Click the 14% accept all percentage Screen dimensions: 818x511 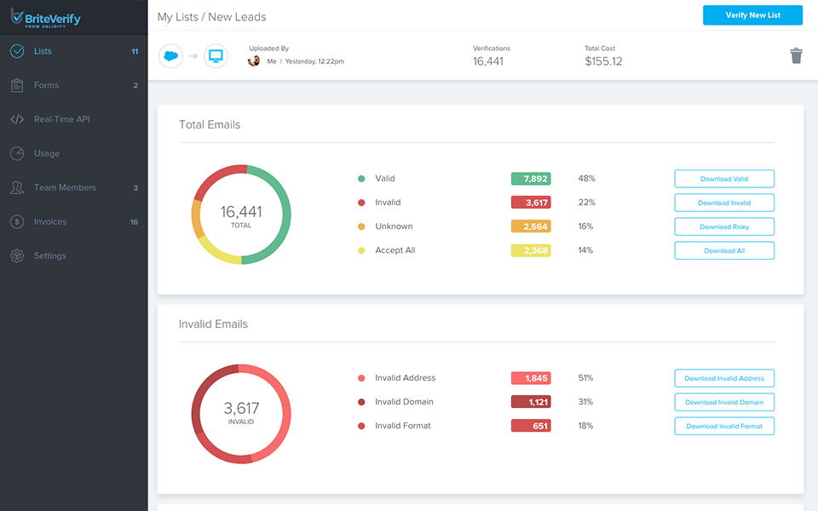click(585, 250)
